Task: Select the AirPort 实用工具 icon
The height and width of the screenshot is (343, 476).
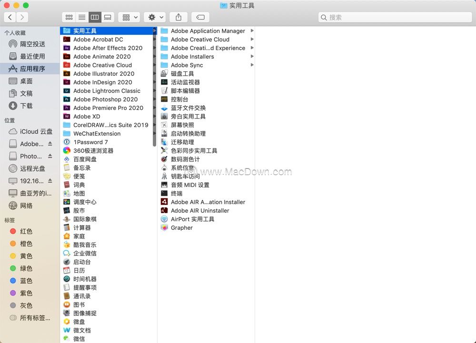Action: 164,219
